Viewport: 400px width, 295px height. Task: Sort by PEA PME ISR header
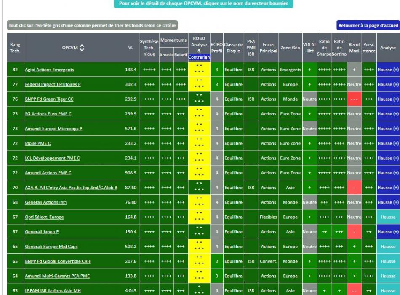pyautogui.click(x=251, y=48)
